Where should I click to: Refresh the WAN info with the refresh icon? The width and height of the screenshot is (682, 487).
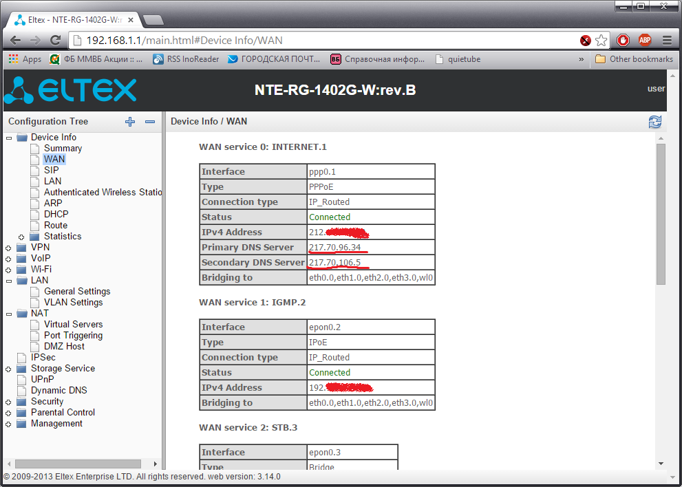point(654,122)
